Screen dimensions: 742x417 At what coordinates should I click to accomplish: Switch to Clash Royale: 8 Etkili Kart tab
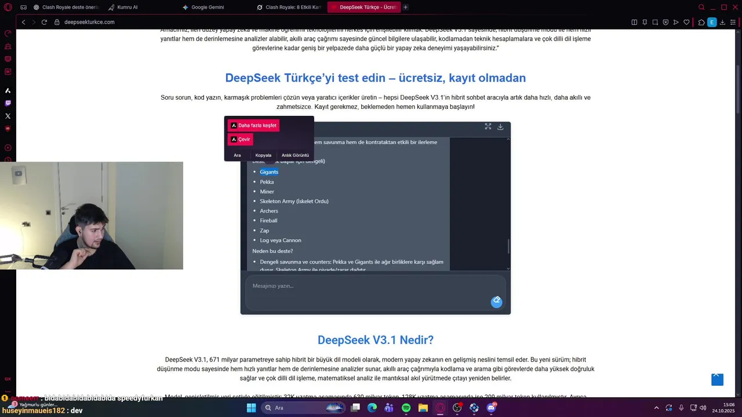289,7
